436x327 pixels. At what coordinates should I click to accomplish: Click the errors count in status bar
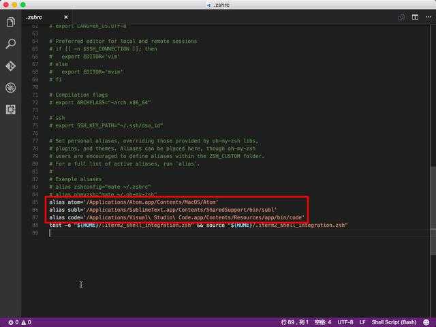[x=14, y=322]
